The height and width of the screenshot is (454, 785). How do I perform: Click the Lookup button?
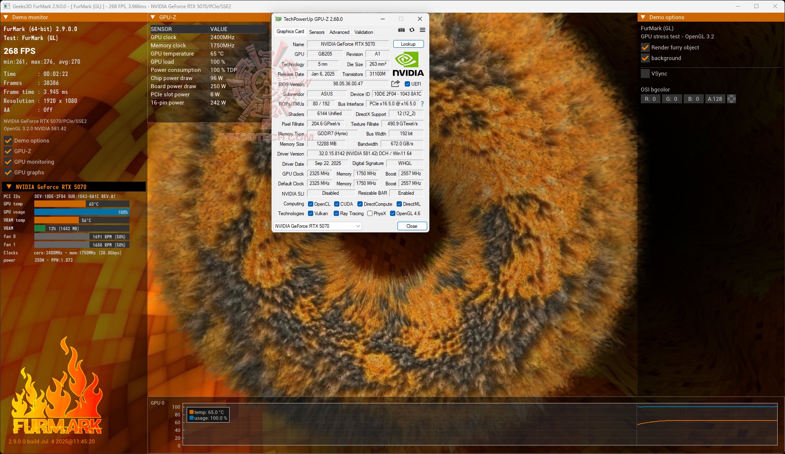point(408,44)
